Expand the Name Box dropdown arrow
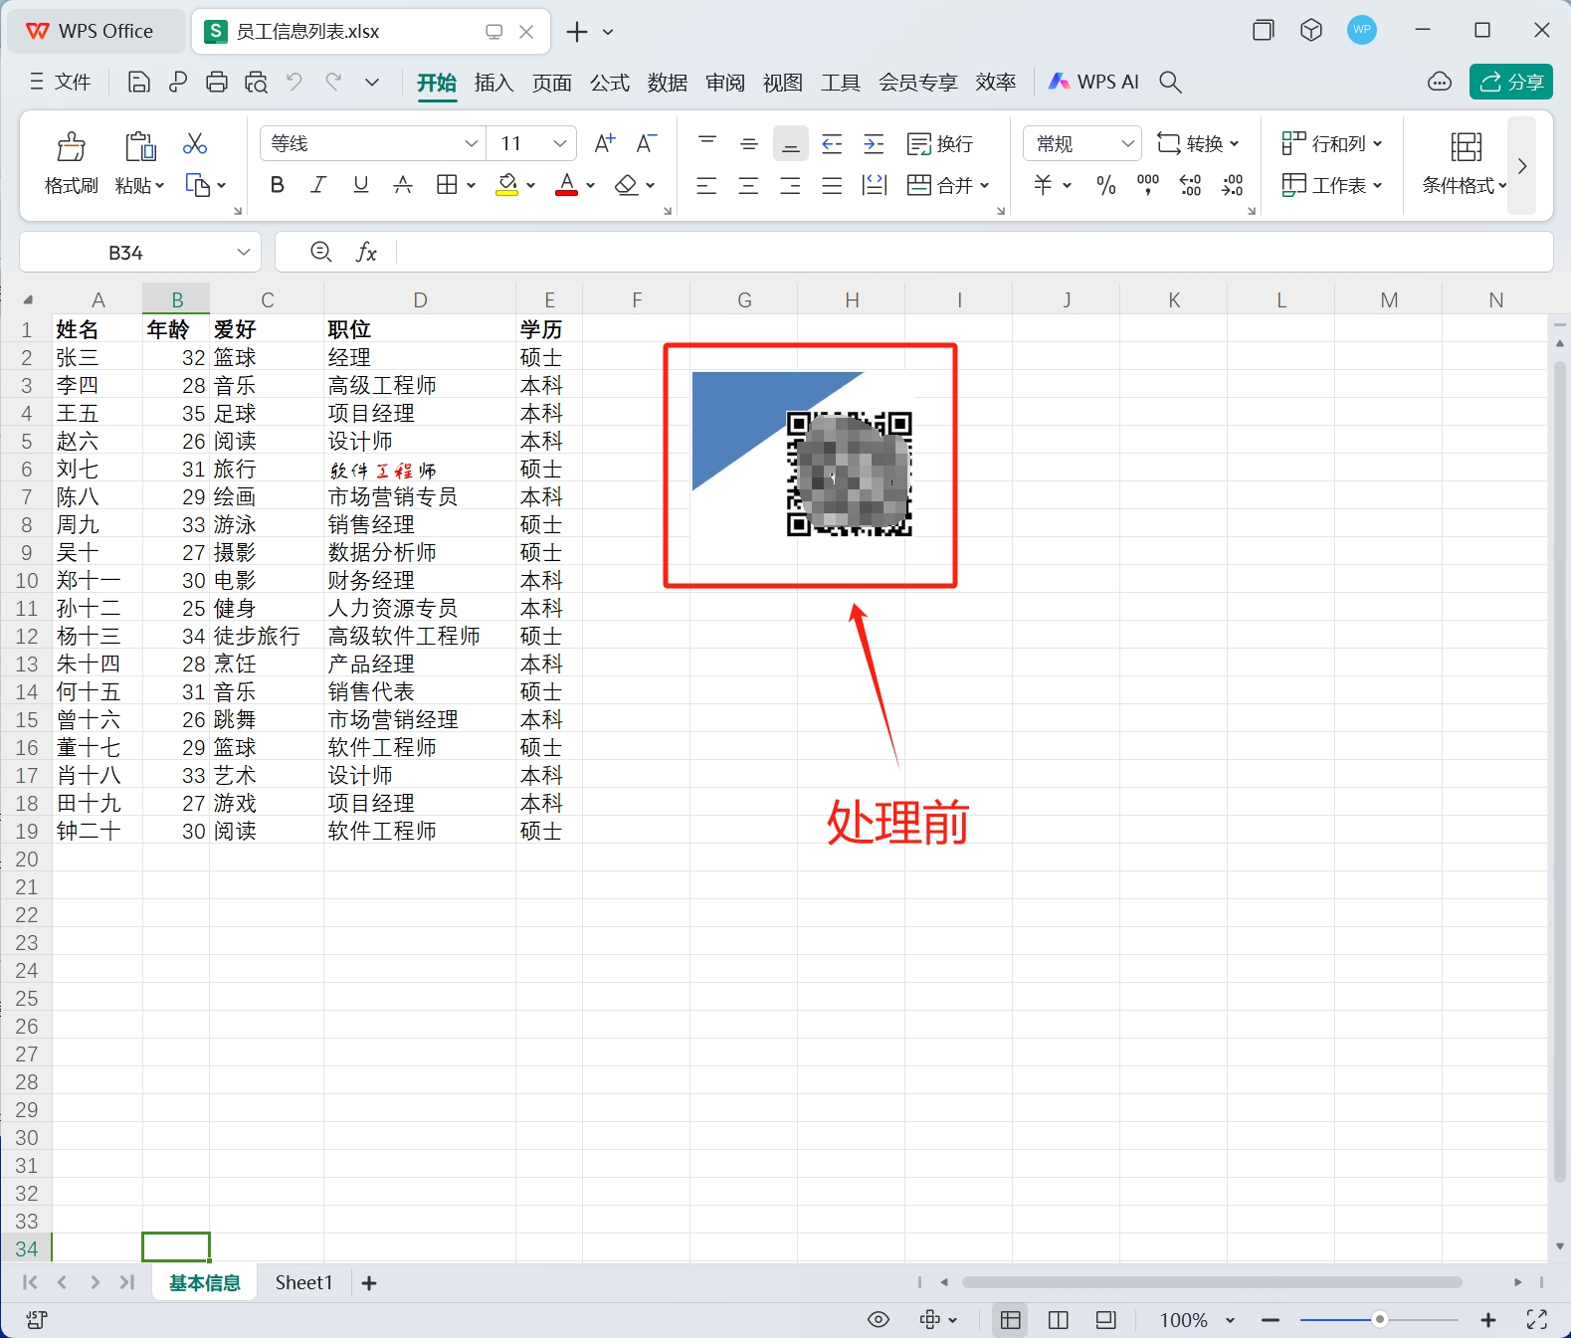Viewport: 1571px width, 1338px height. coord(244,253)
